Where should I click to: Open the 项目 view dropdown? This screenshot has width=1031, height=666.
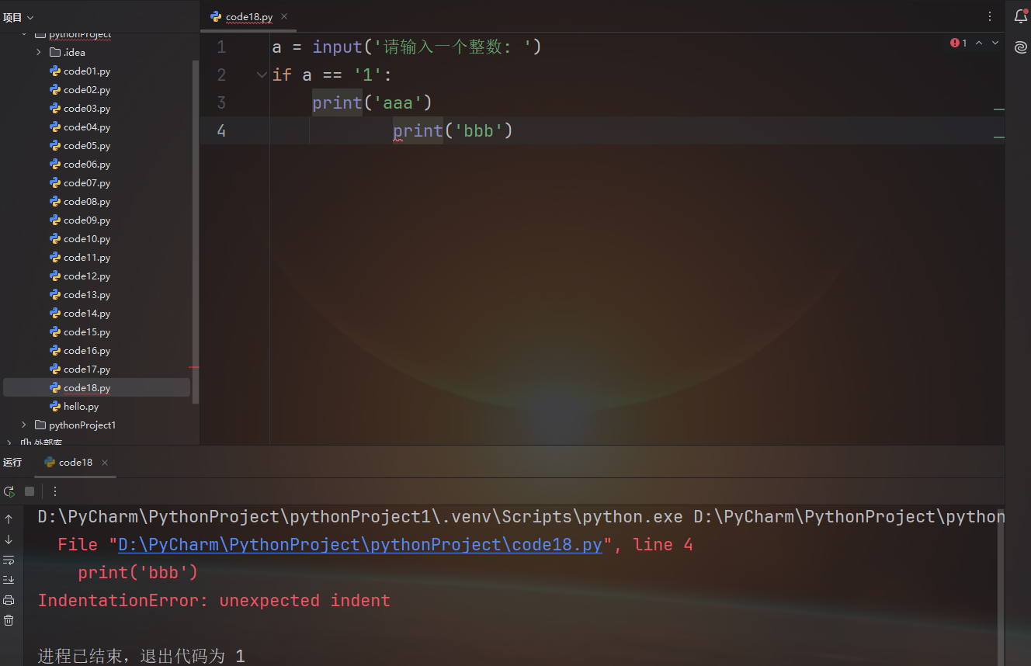[x=19, y=17]
